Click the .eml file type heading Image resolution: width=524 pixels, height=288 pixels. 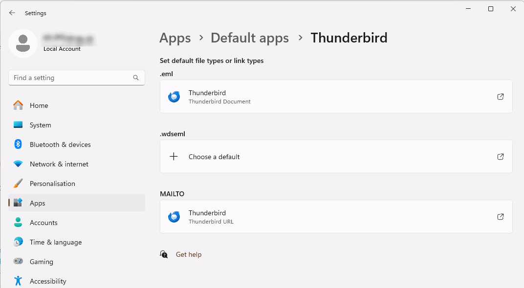tap(166, 74)
